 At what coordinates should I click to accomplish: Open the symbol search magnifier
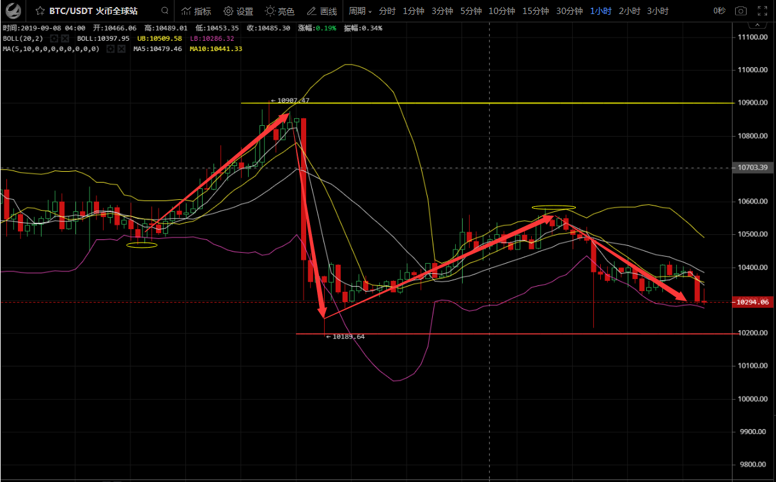[x=165, y=11]
